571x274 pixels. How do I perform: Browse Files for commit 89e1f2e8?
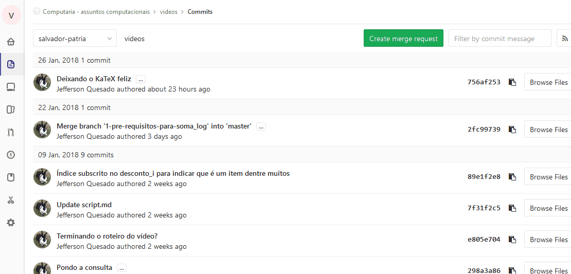[x=548, y=176]
